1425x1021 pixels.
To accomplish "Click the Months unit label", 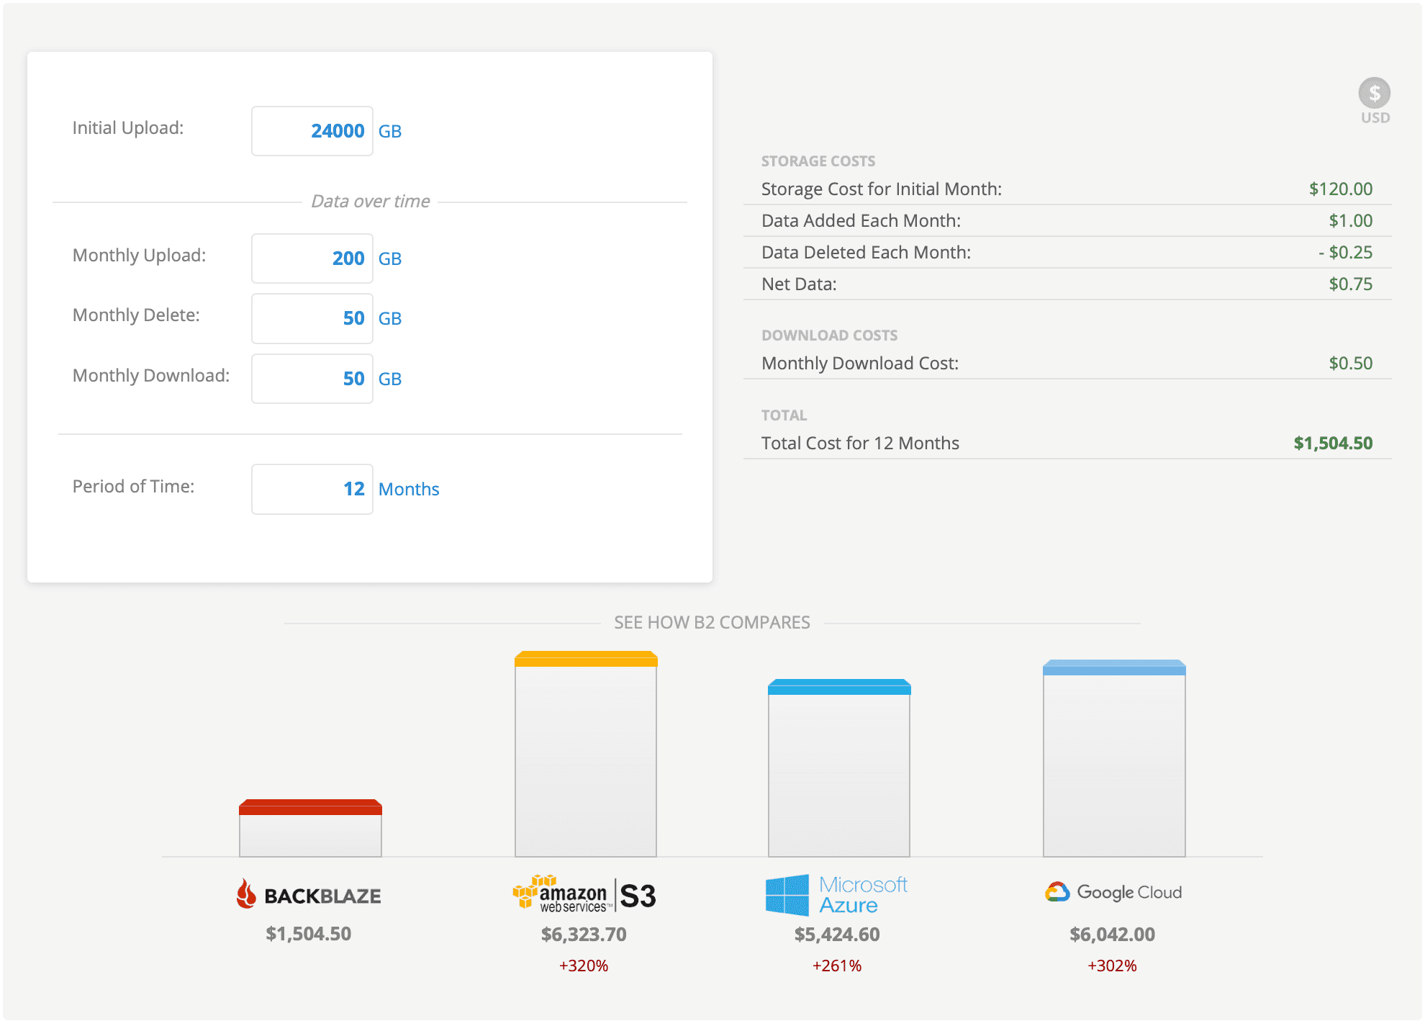I will click(x=409, y=490).
